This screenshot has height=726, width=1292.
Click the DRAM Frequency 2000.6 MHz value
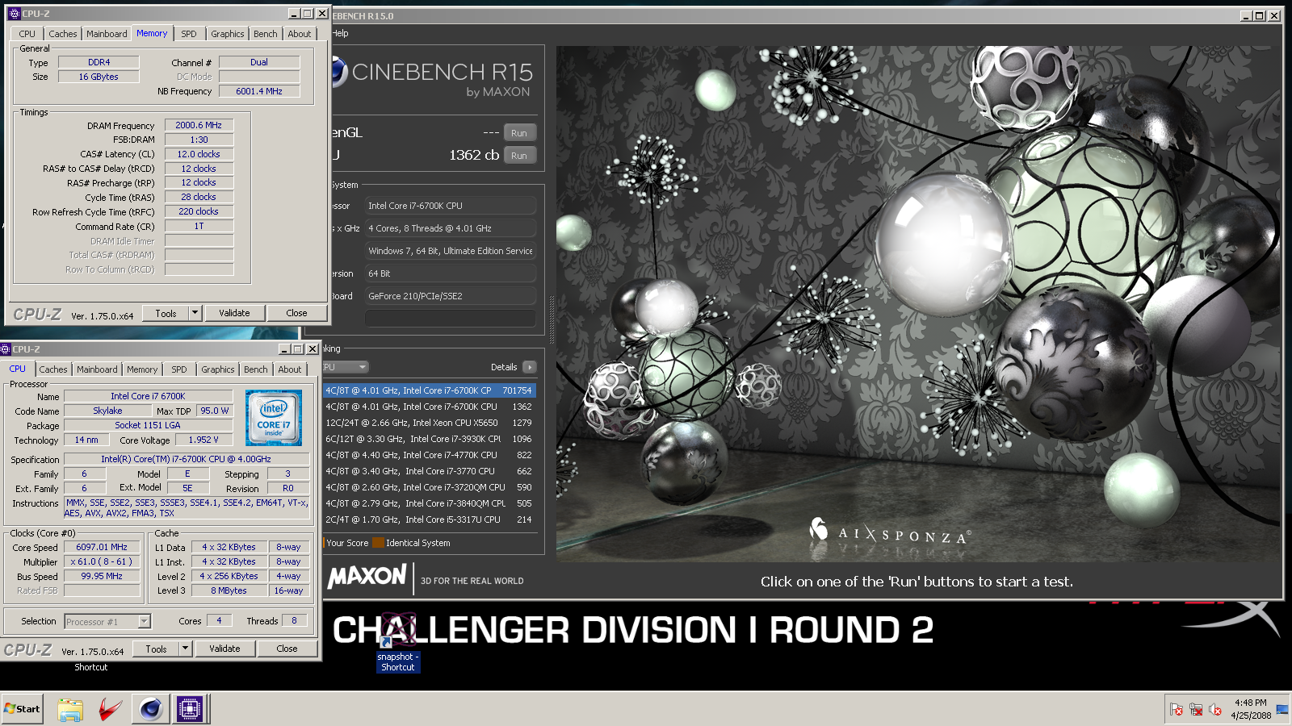(x=199, y=125)
